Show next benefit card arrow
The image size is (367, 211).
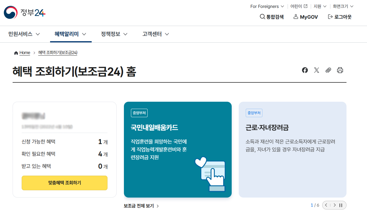click(334, 205)
